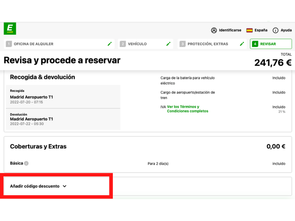Edit Oficina de alquiler with pencil icon
This screenshot has height=221, width=295.
[110, 44]
